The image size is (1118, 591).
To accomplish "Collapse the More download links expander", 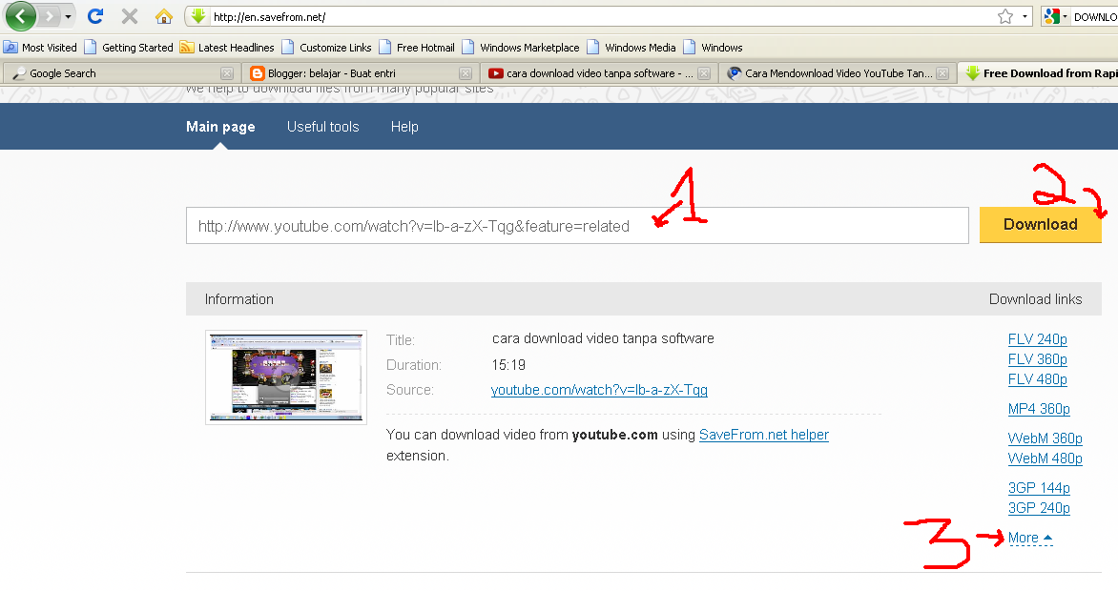I will 1030,539.
